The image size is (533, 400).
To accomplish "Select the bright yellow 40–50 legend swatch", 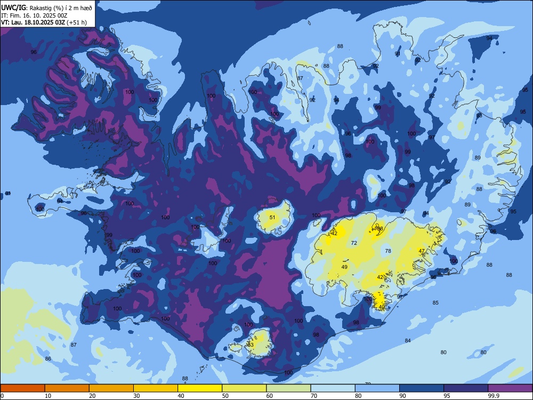I will [x=200, y=388].
